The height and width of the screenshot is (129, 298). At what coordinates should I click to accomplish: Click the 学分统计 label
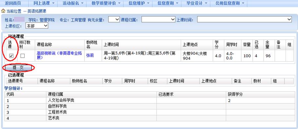click(x=13, y=88)
